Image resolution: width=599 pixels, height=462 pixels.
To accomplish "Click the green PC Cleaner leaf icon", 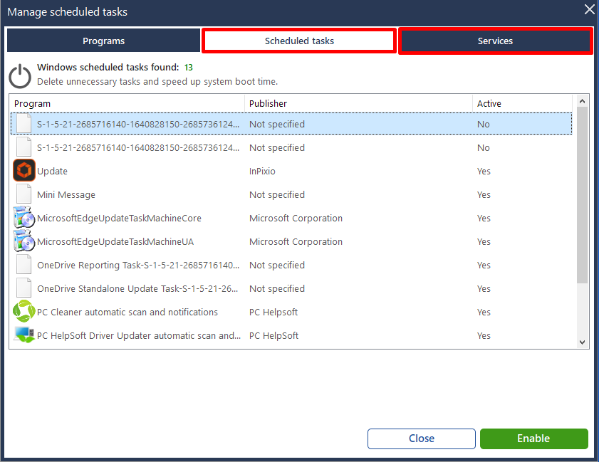I will click(24, 311).
